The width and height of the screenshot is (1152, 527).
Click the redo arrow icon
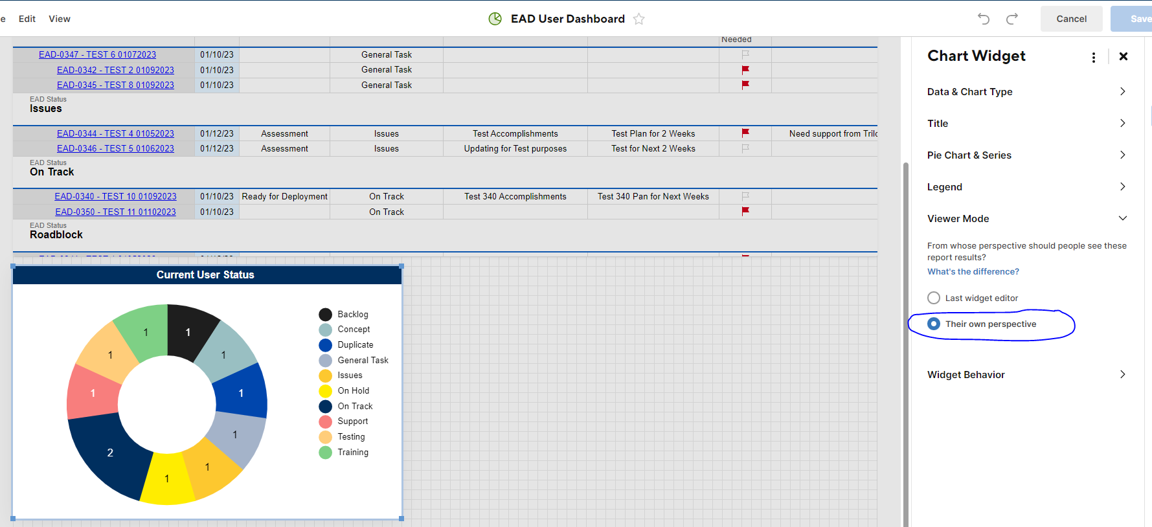pyautogui.click(x=1012, y=19)
